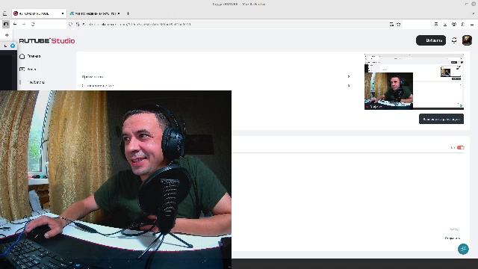Image resolution: width=478 pixels, height=269 pixels.
Task: Open the list all tabs dropdown
Action: [x=474, y=13]
